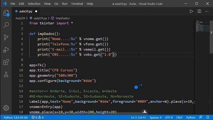Click 'from tkinter import *' line
The width and height of the screenshot is (213, 120).
(x=51, y=23)
